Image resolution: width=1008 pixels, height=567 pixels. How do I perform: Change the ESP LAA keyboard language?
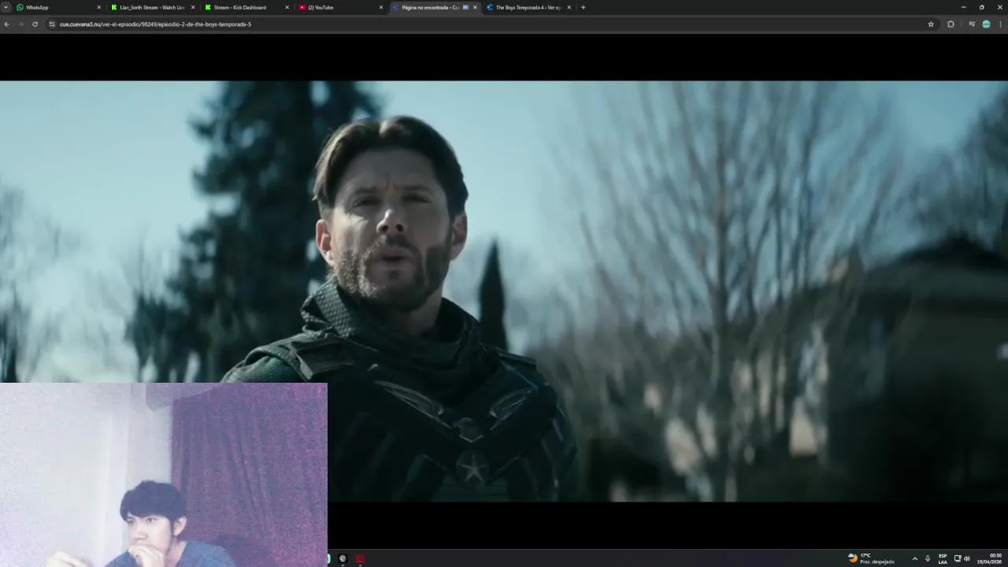pos(943,558)
